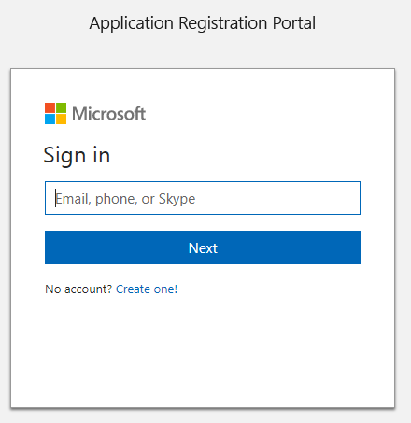Click the green square in Microsoft logo
411x423 pixels.
(61, 107)
